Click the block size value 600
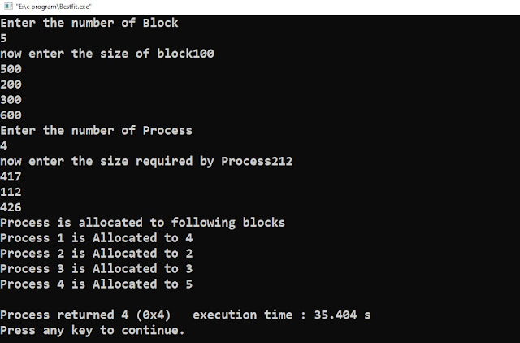This screenshot has height=343, width=520. 11,115
